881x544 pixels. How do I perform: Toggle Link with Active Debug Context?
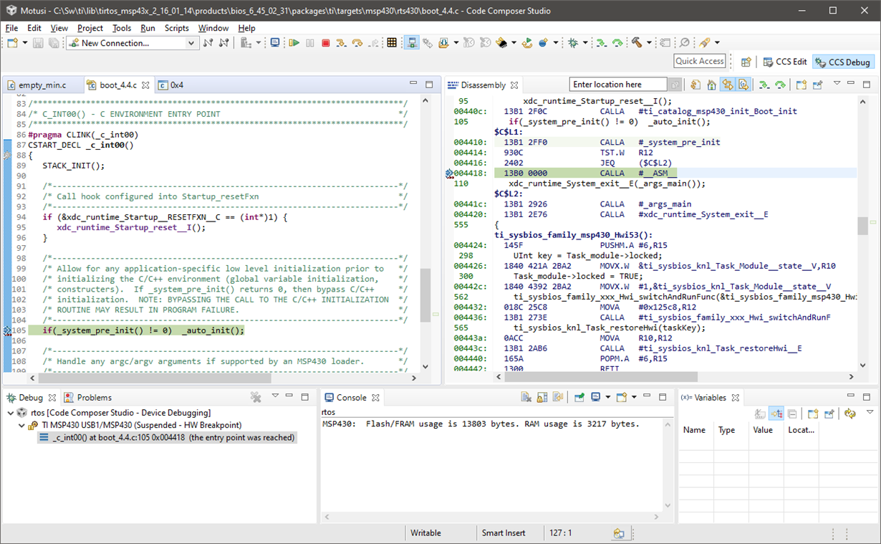click(728, 85)
